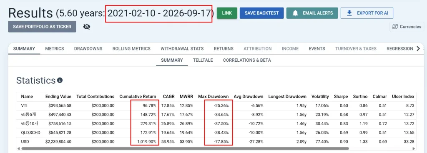Open the ROLLING METRICS tab
The height and width of the screenshot is (153, 427).
(131, 49)
